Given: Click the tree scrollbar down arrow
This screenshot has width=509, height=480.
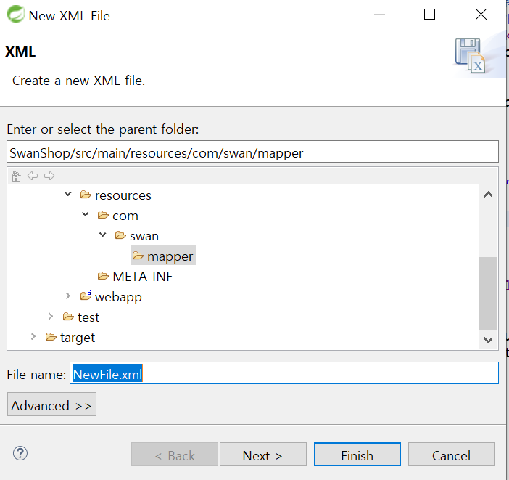Looking at the screenshot, I should coord(488,340).
